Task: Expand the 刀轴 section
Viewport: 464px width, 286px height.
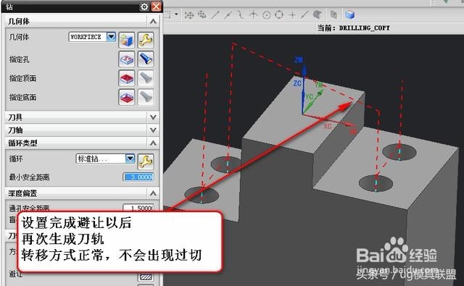Action: [153, 130]
